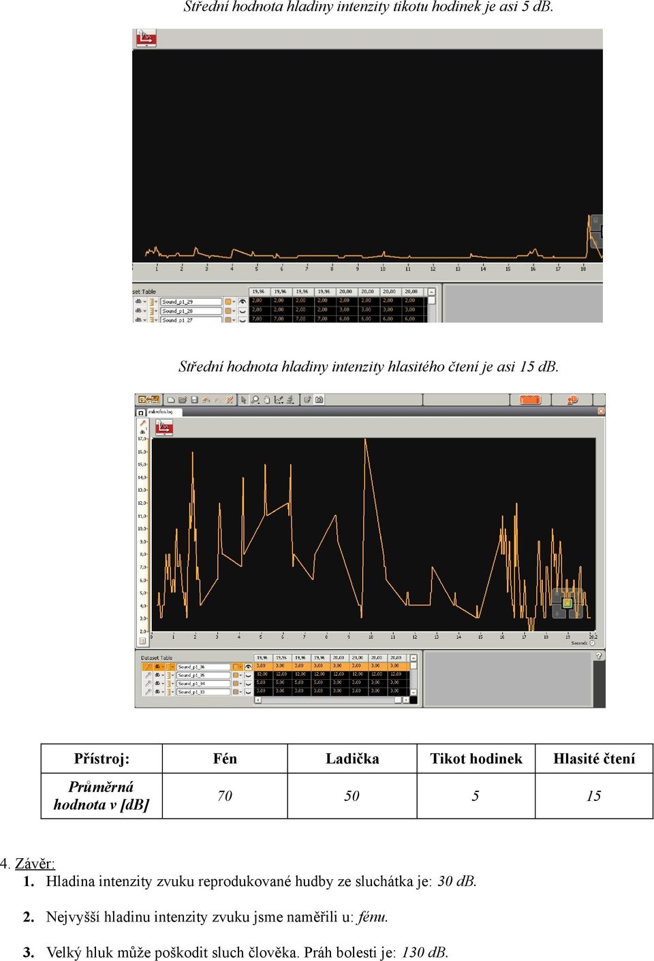The image size is (654, 961).
Task: Click the value 70 in the Fén column
Action: (x=225, y=795)
